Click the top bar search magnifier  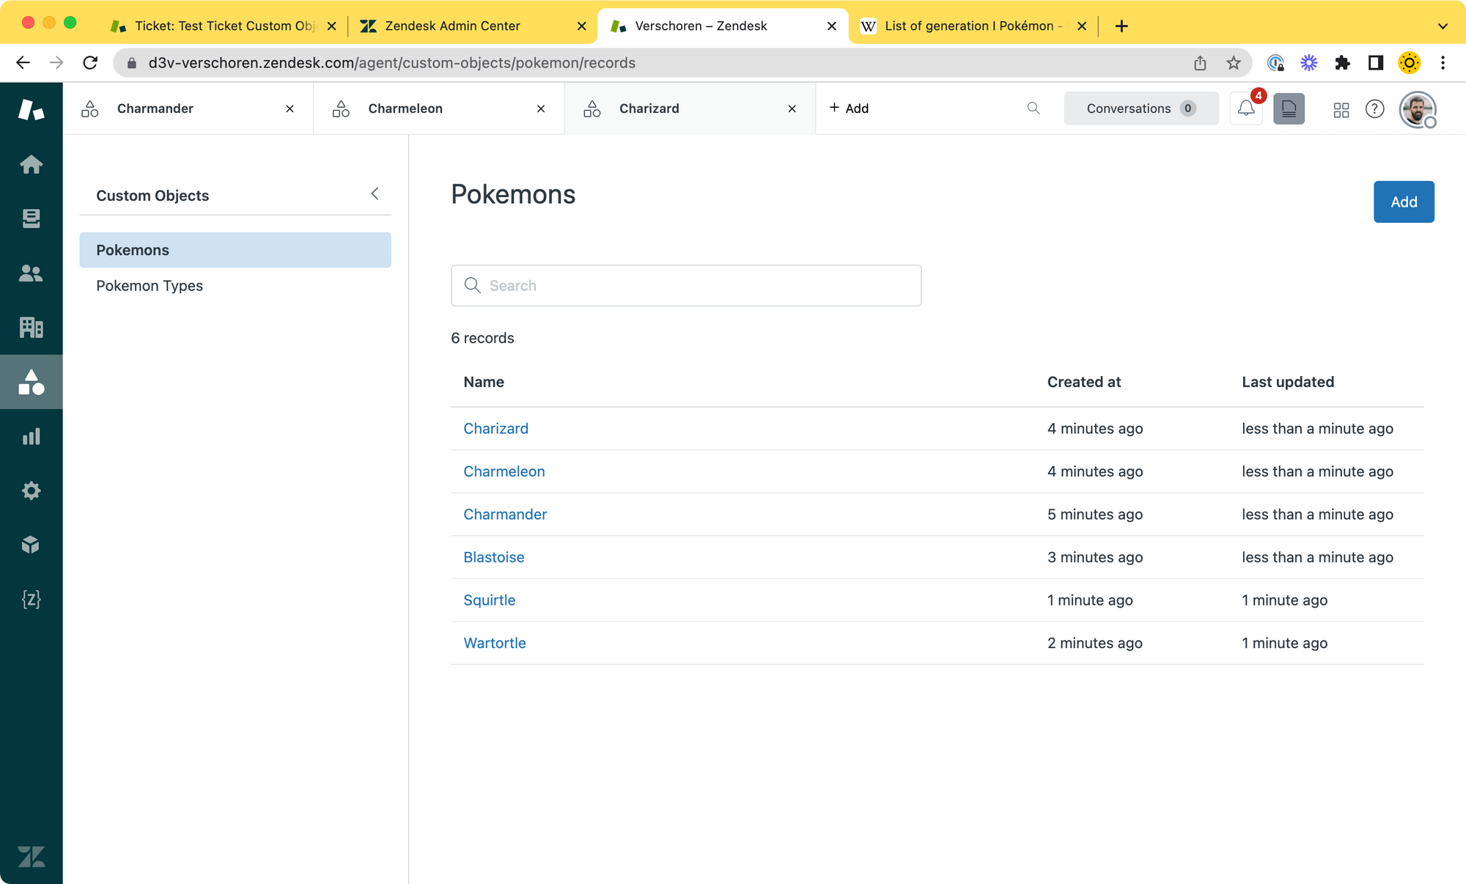[1034, 108]
